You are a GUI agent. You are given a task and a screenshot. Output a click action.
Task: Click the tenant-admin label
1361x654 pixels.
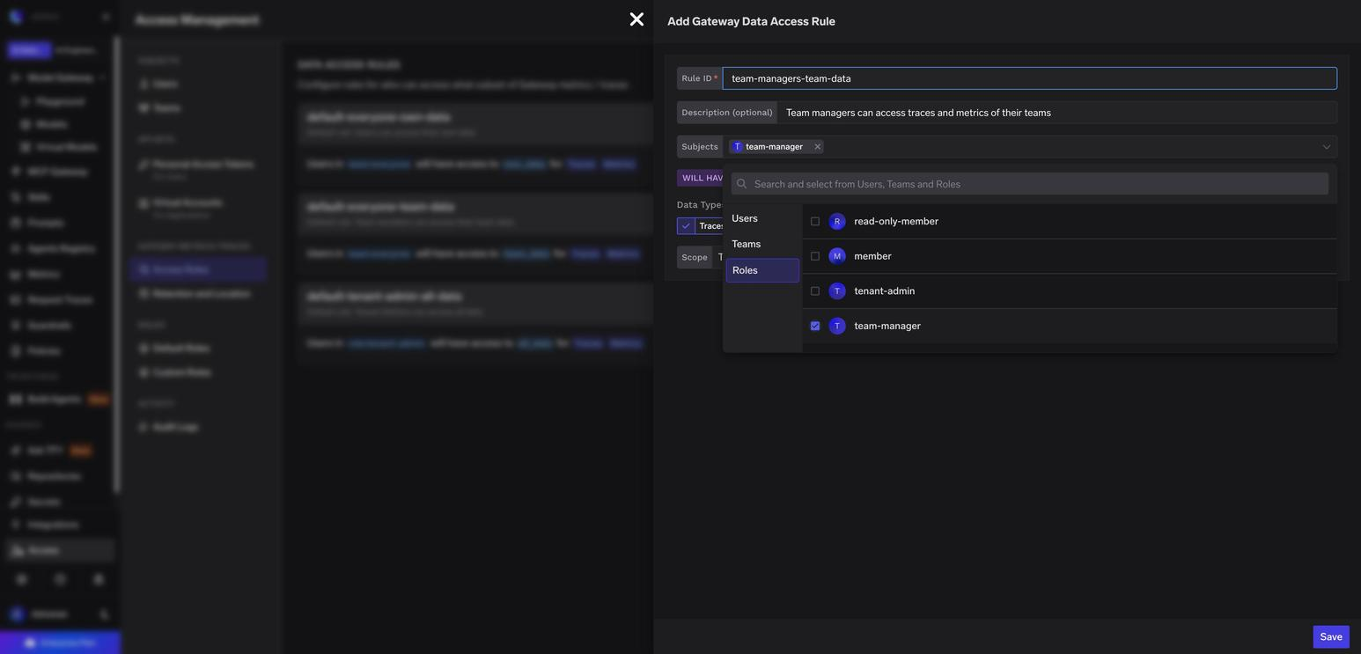(884, 291)
